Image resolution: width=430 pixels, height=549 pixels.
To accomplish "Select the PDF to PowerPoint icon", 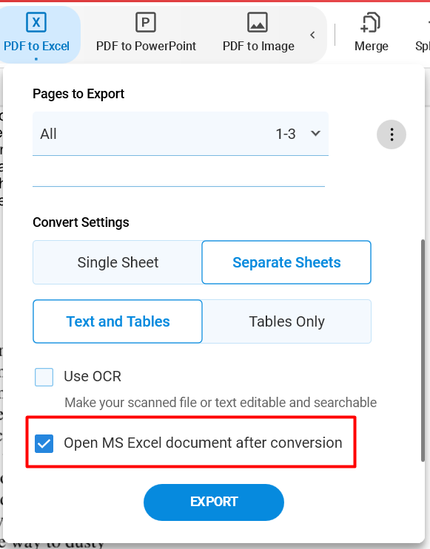I will [x=146, y=22].
